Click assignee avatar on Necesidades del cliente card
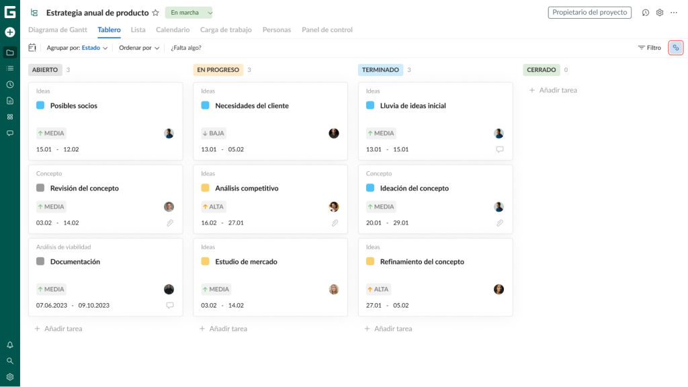 pyautogui.click(x=334, y=134)
